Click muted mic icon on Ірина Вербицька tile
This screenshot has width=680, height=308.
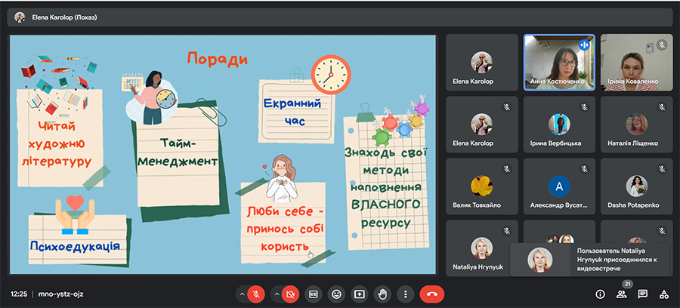coord(584,106)
